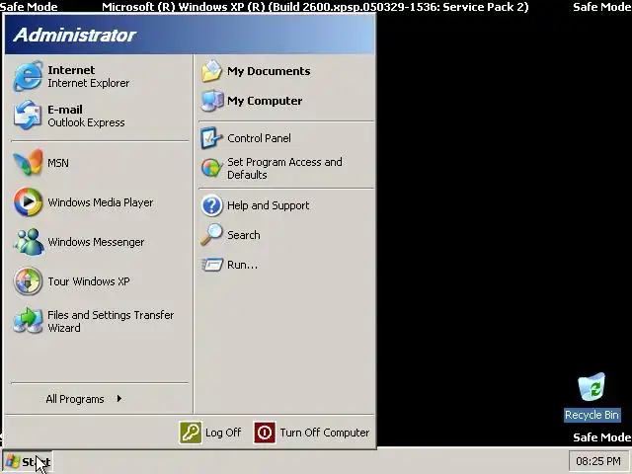
Task: Open My Computer text entry
Action: click(265, 101)
